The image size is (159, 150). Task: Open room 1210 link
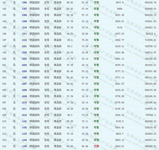tap(24, 103)
